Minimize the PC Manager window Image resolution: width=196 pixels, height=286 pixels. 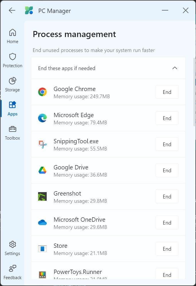[165, 10]
